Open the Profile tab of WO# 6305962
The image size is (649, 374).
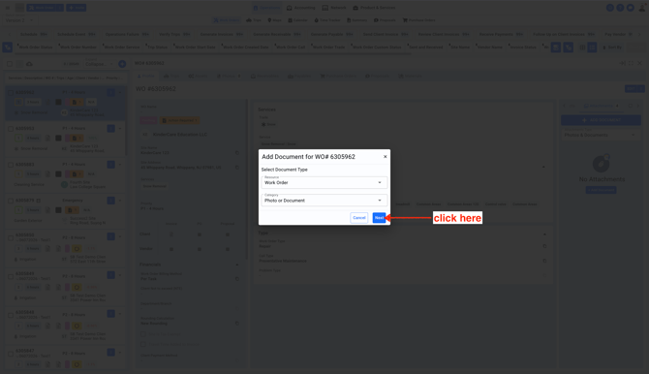146,77
